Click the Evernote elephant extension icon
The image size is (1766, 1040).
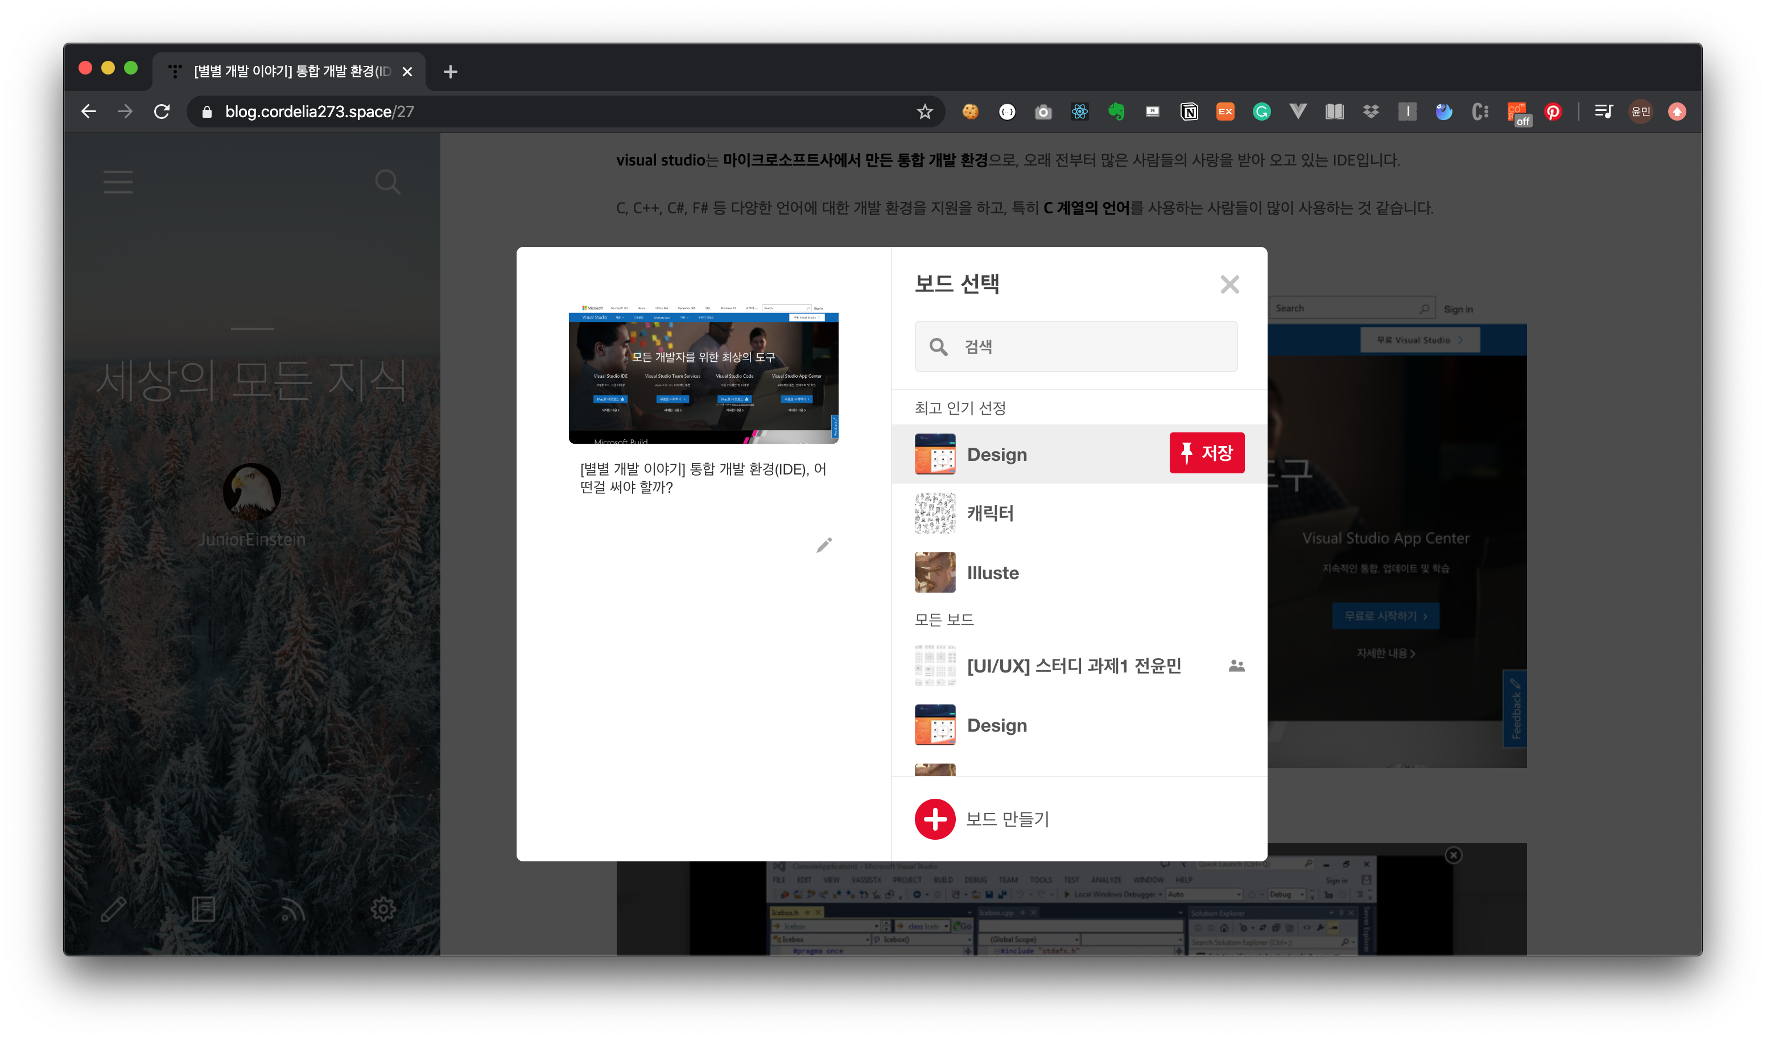(x=1116, y=112)
